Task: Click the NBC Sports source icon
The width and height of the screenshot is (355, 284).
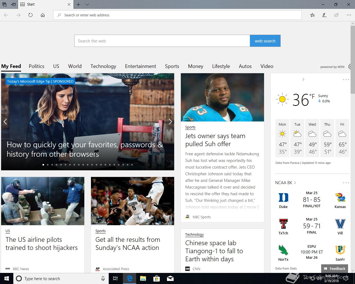Action: (187, 217)
